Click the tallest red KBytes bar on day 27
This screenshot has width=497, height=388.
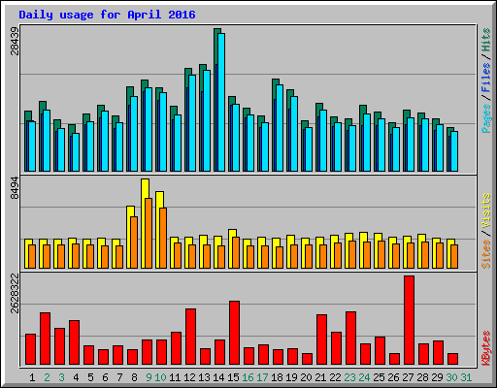[409, 320]
